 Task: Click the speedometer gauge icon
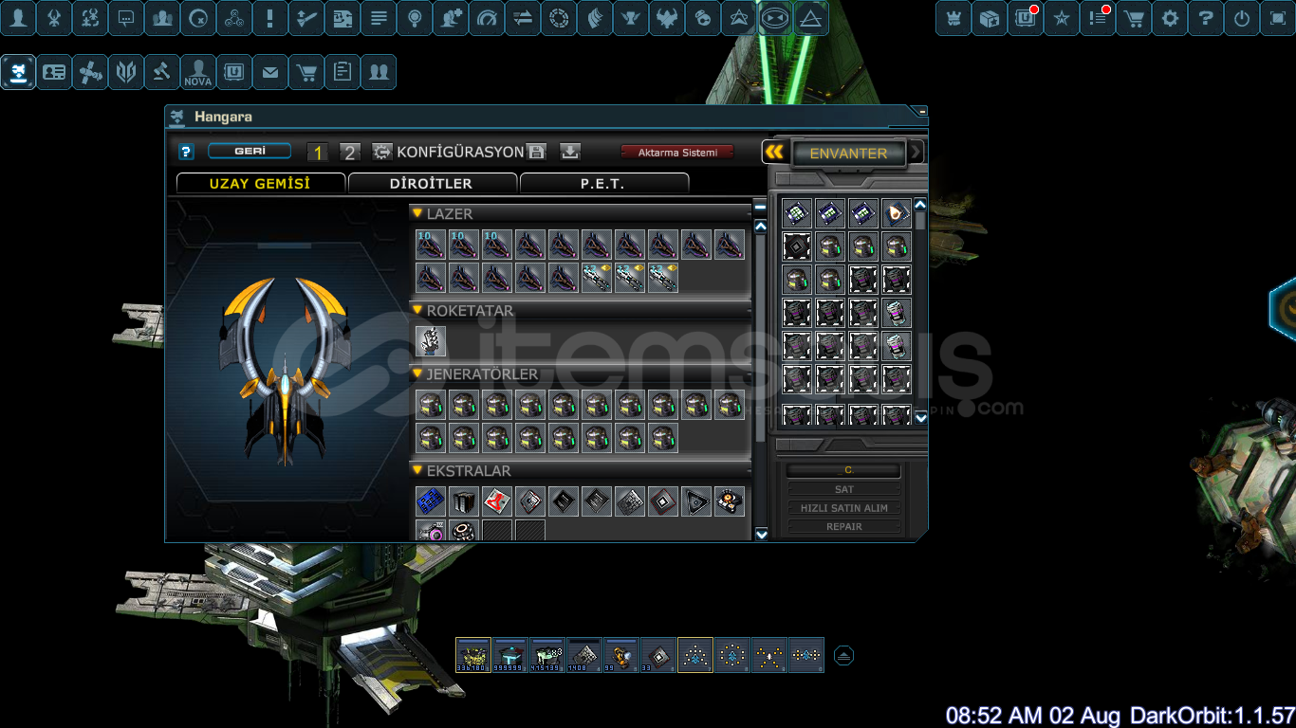pyautogui.click(x=487, y=18)
